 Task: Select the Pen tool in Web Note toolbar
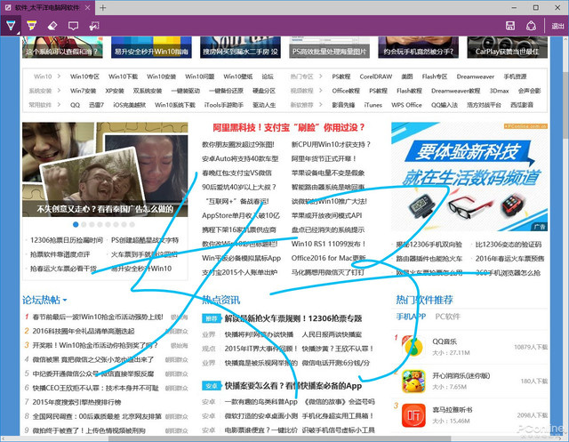pos(11,26)
